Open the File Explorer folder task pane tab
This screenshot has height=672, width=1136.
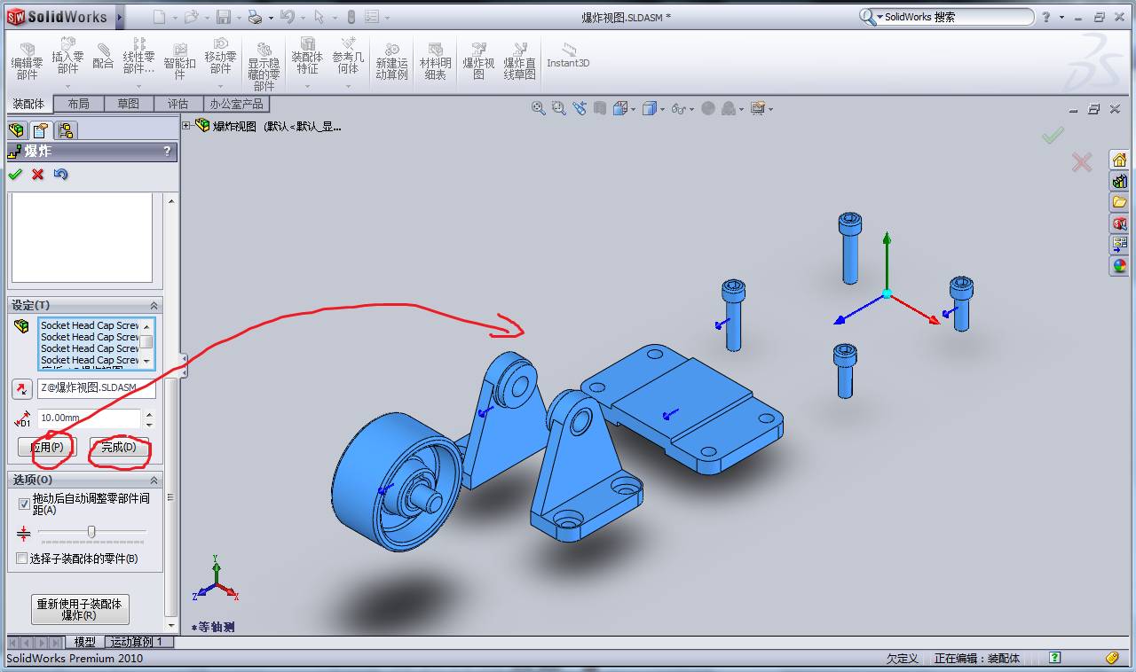pyautogui.click(x=1119, y=202)
